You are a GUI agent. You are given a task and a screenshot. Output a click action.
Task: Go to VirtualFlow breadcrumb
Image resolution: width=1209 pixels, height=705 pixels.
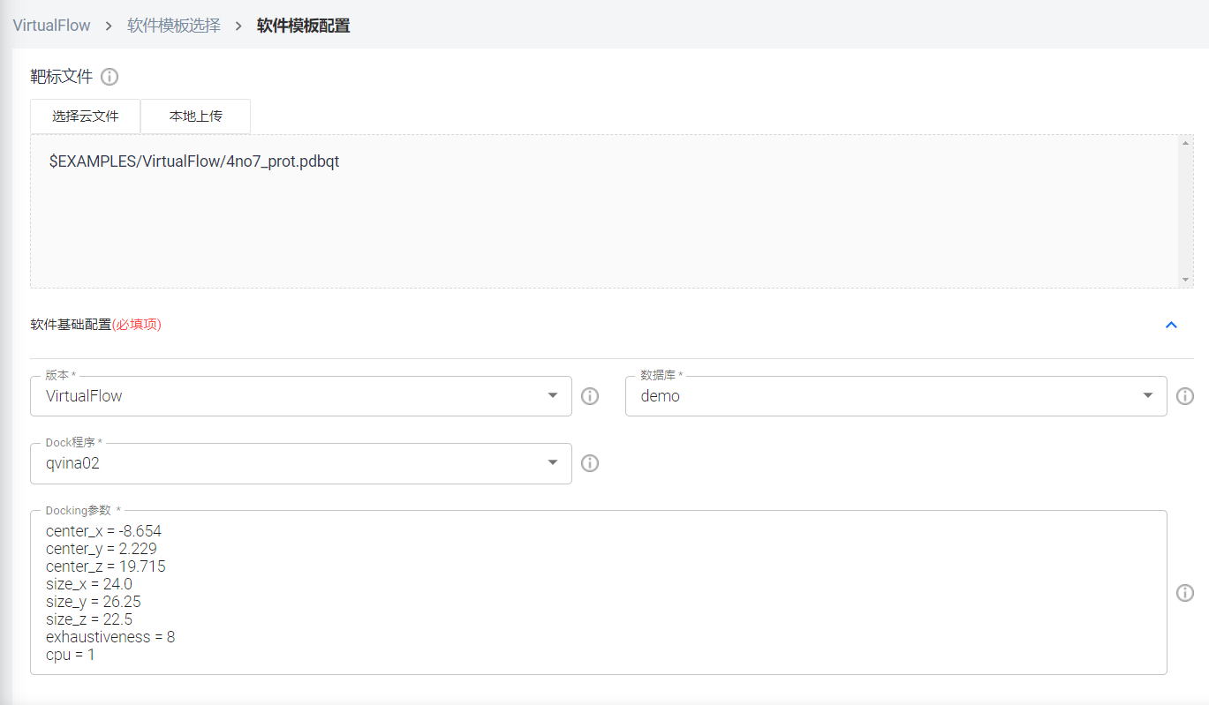pos(51,26)
